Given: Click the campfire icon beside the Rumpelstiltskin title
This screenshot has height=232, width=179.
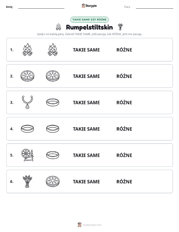Looking at the screenshot, I should (59, 27).
